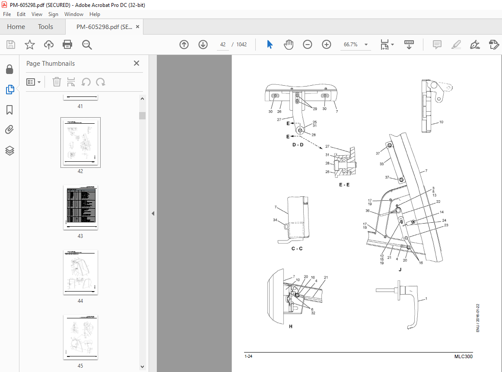Upload file to cloud icon
The height and width of the screenshot is (372, 502).
point(49,45)
